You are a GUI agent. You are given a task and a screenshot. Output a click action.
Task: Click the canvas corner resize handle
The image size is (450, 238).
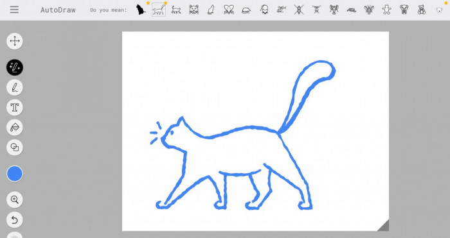point(383,225)
